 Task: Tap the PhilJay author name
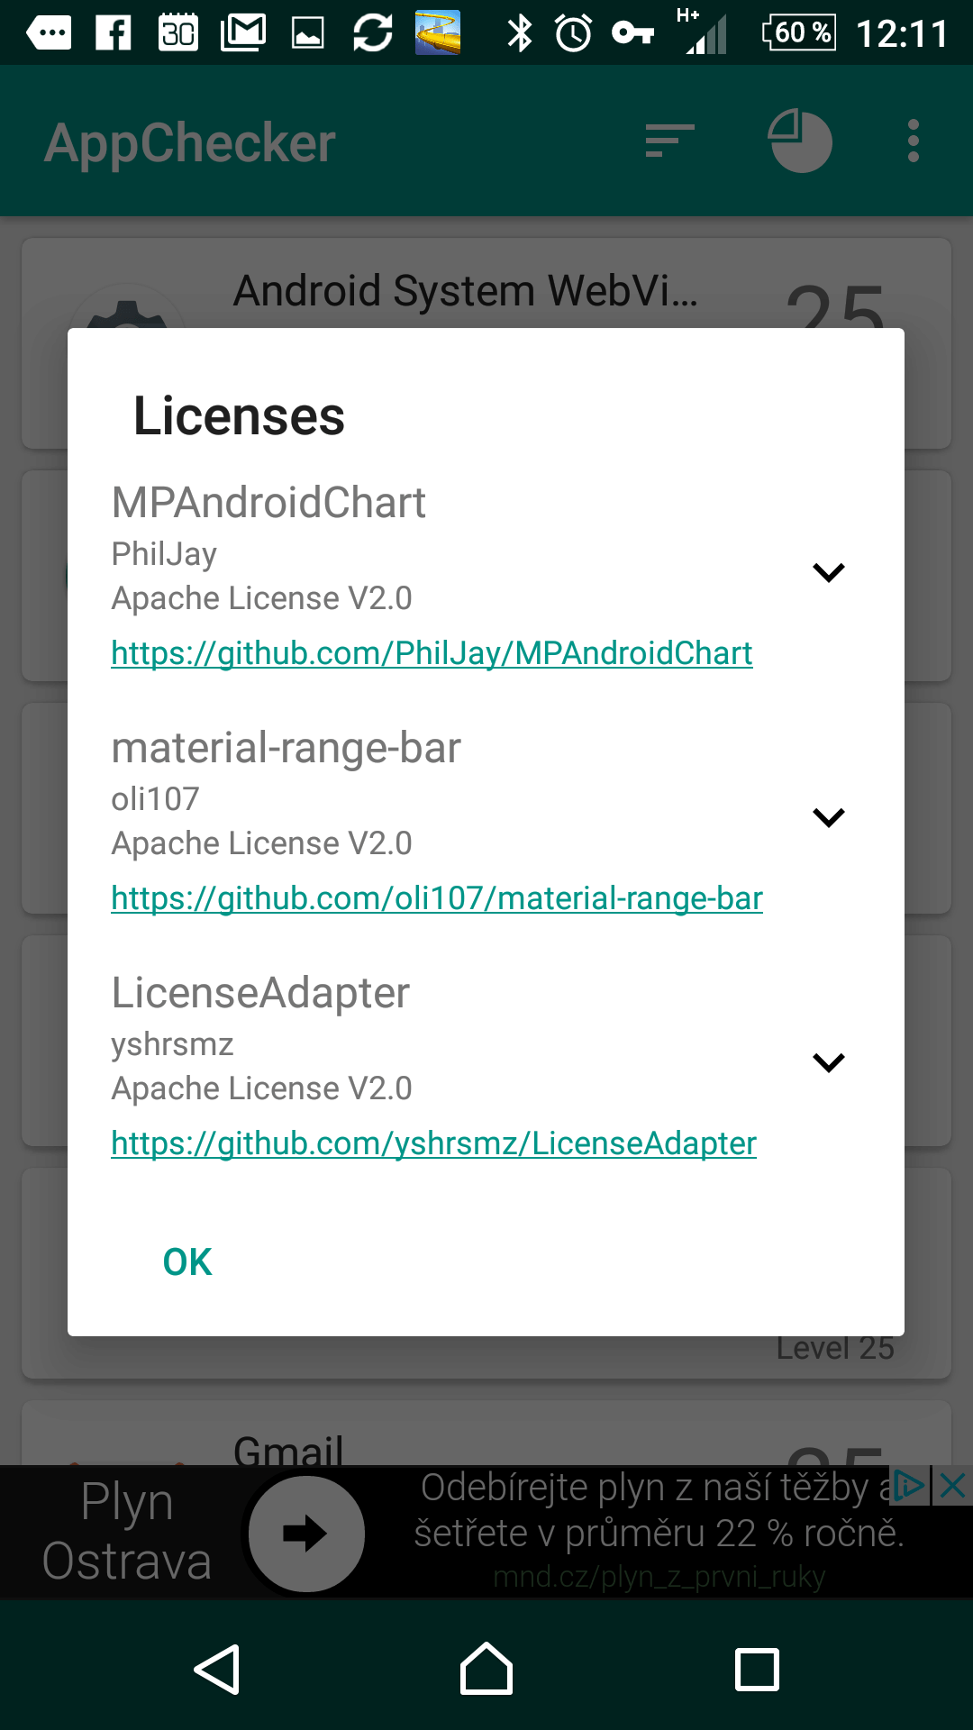(164, 554)
